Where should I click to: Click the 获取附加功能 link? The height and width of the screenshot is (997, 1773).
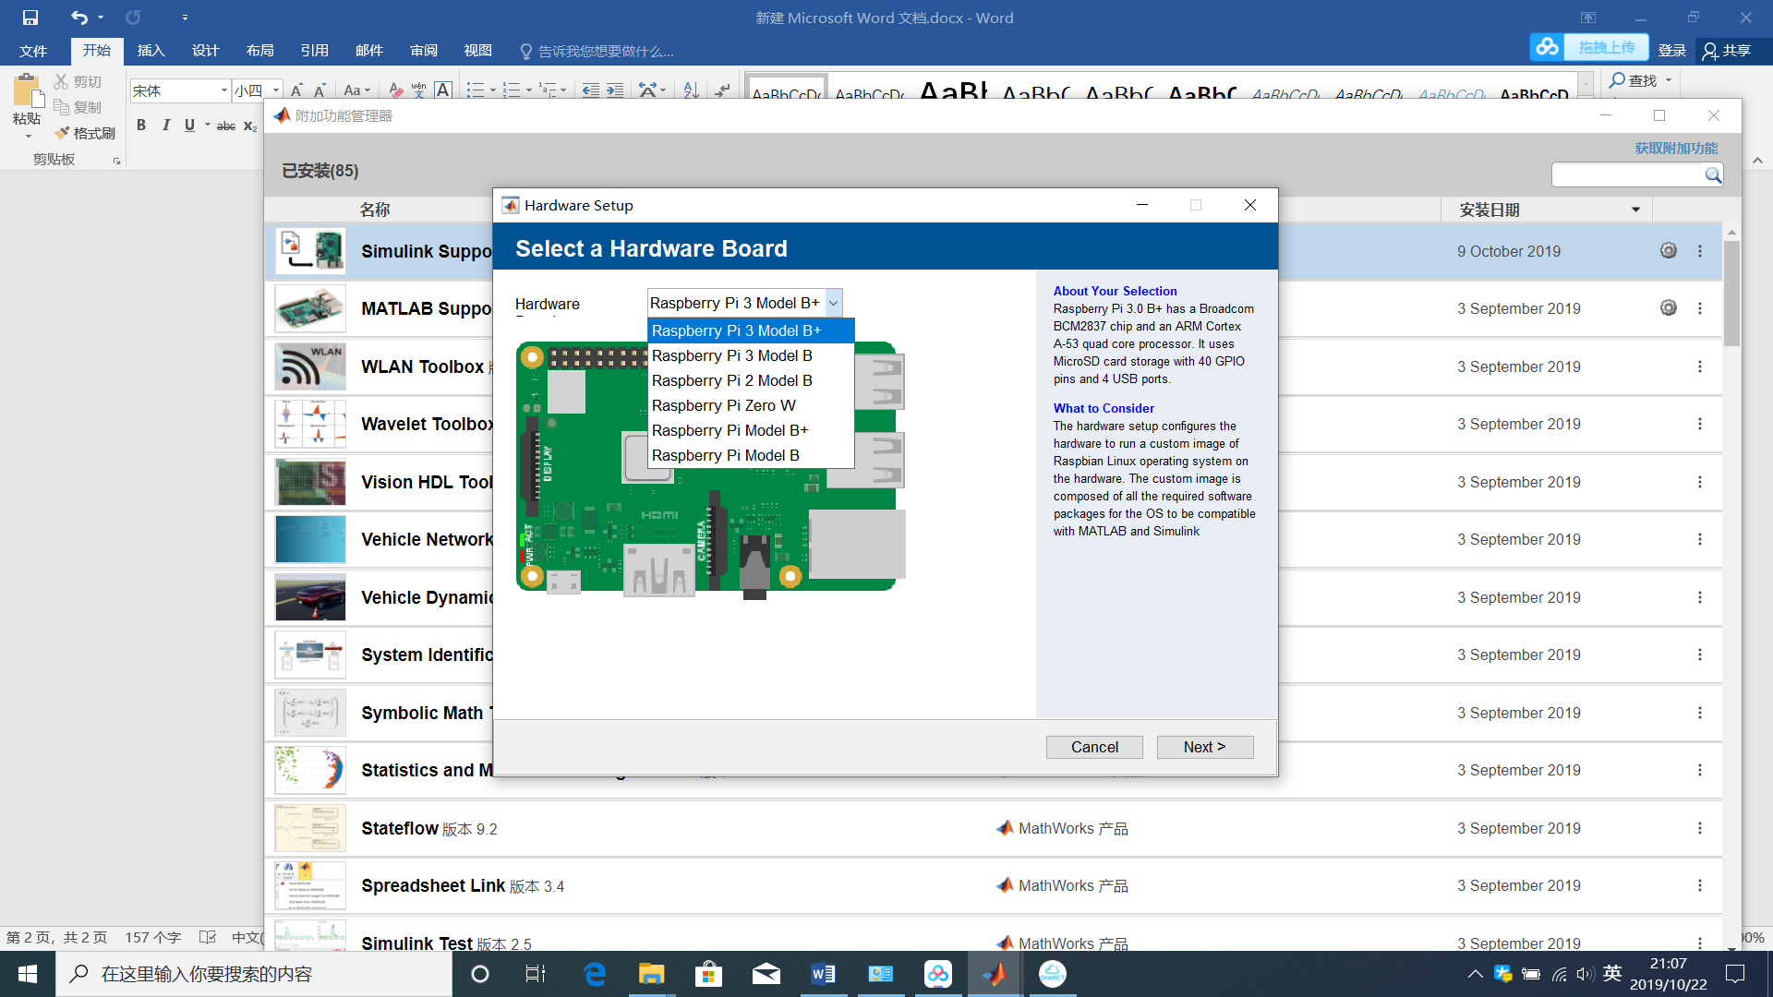pos(1676,148)
